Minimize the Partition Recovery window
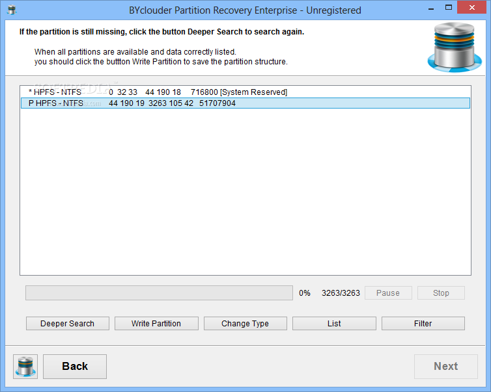Viewport: 491px width, 392px height. coord(431,8)
